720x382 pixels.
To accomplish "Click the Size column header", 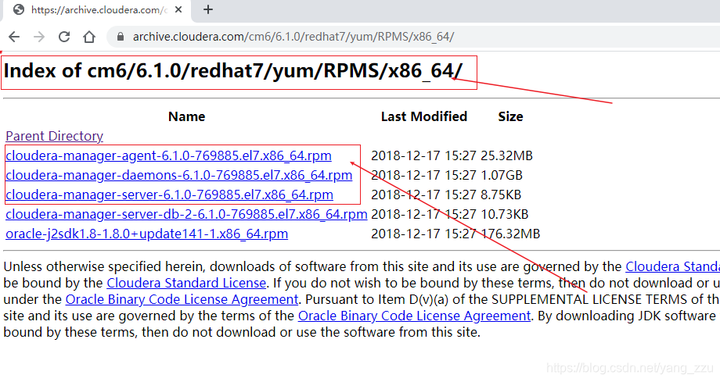I will [x=510, y=116].
